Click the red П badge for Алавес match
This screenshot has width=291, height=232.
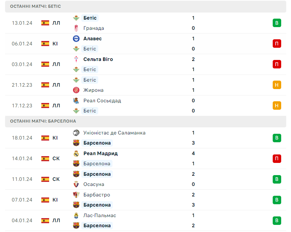pyautogui.click(x=277, y=44)
